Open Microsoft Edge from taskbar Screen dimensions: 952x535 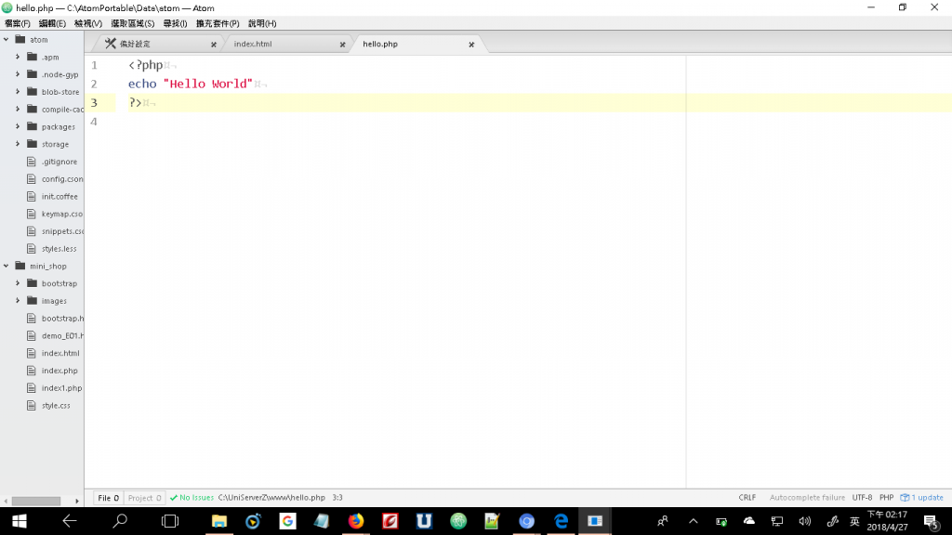[561, 521]
